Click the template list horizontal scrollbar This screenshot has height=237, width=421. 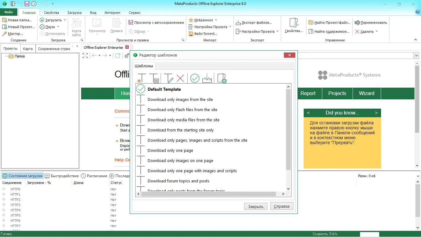tap(208, 194)
